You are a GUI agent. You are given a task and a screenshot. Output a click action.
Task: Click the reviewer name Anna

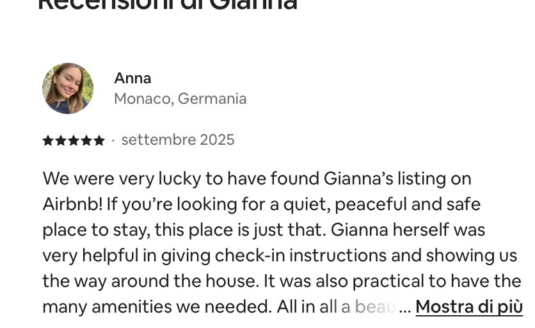[132, 78]
